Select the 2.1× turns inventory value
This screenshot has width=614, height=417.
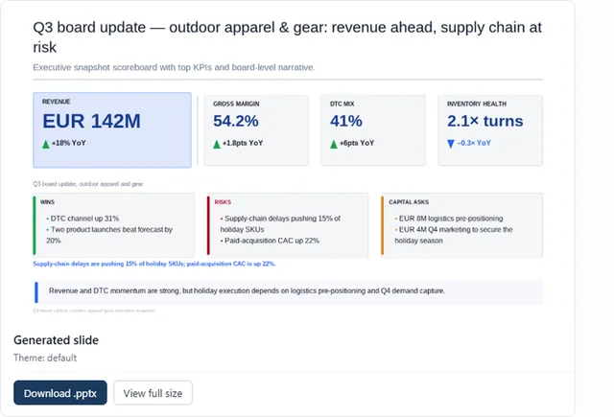coord(484,121)
